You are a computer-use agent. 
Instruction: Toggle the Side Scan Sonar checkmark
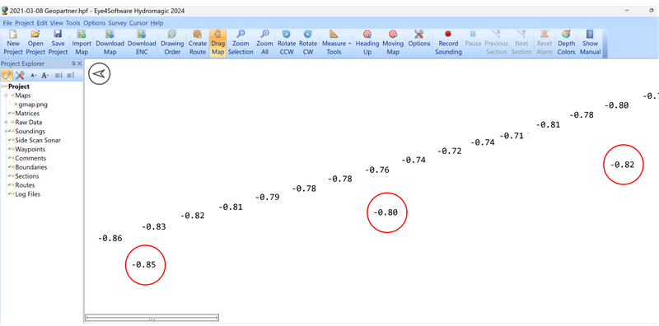click(9, 140)
